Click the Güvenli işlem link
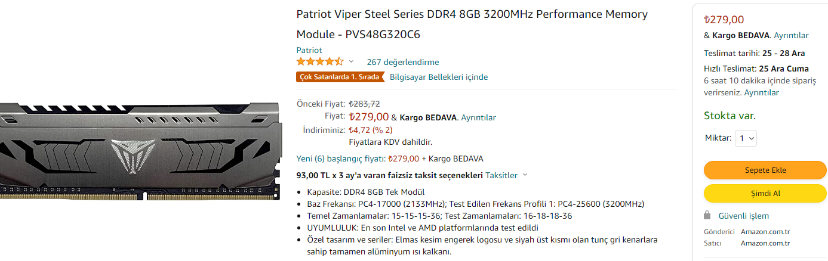Image resolution: width=828 pixels, height=261 pixels. 743,216
